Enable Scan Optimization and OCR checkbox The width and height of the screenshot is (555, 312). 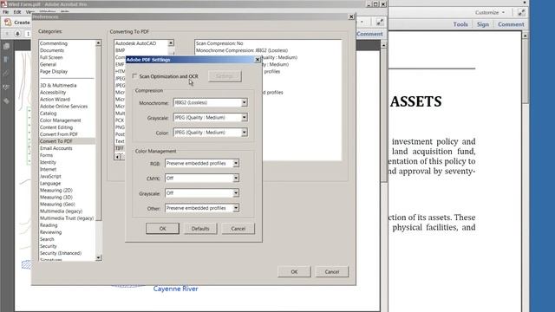pyautogui.click(x=134, y=76)
